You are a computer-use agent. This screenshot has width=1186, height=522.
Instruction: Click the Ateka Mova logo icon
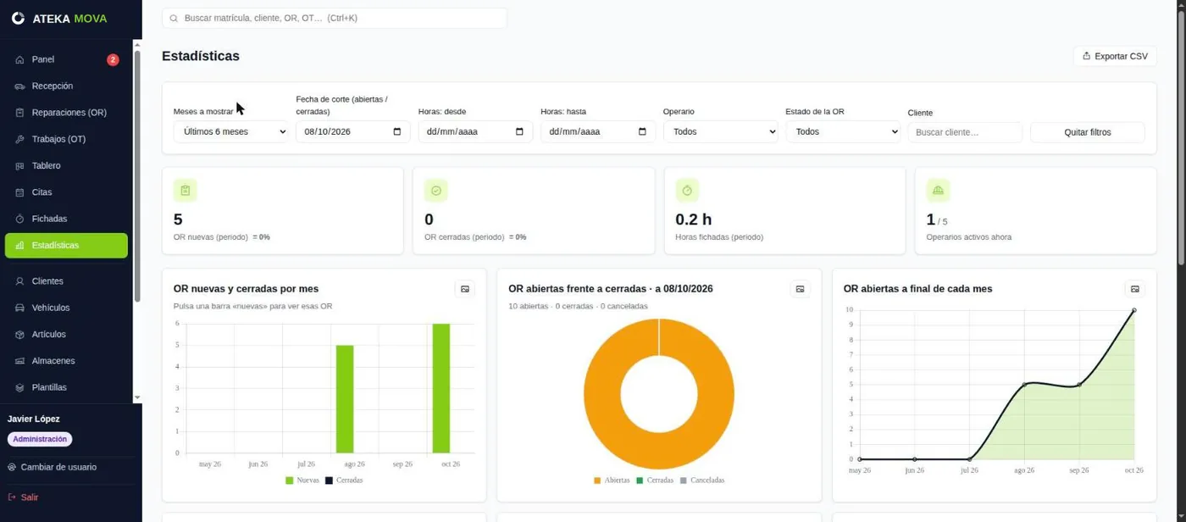coord(18,18)
